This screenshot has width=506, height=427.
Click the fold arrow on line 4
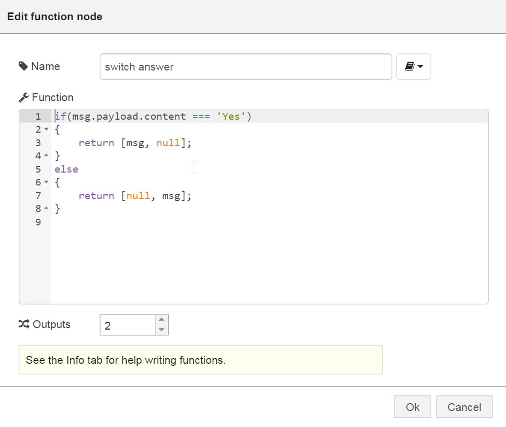coord(46,156)
